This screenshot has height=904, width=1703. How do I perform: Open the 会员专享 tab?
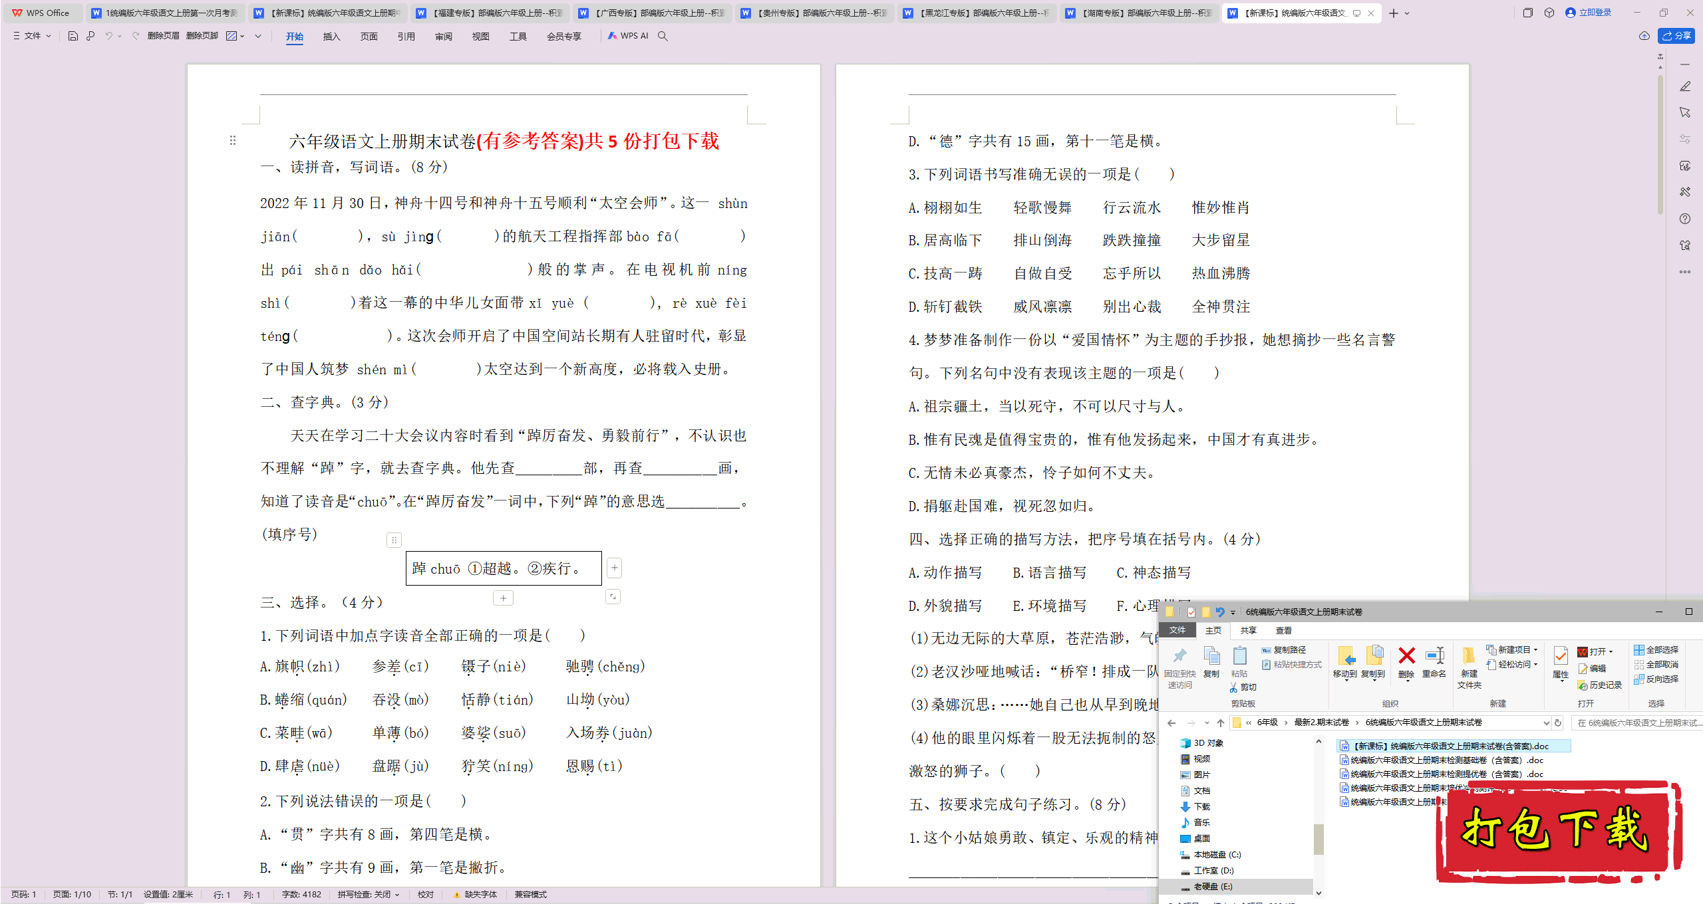(x=563, y=37)
